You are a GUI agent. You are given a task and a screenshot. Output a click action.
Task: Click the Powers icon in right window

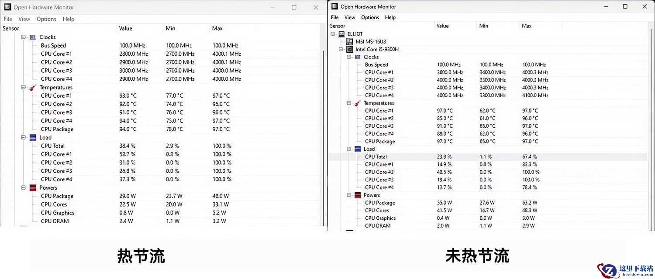point(358,195)
